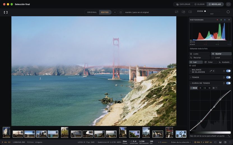Screen dimensions: 233x145
Task: Select the Luz tab
Action: [x=196, y=62]
